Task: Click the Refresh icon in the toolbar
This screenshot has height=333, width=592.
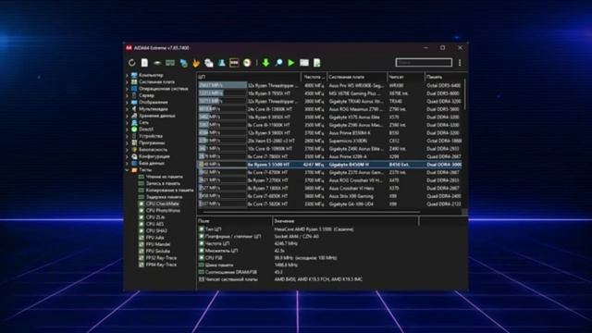Action: tap(131, 63)
